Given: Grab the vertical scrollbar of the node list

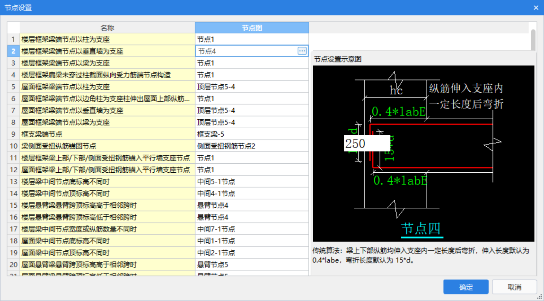Looking at the screenshot, I should click(533, 40).
